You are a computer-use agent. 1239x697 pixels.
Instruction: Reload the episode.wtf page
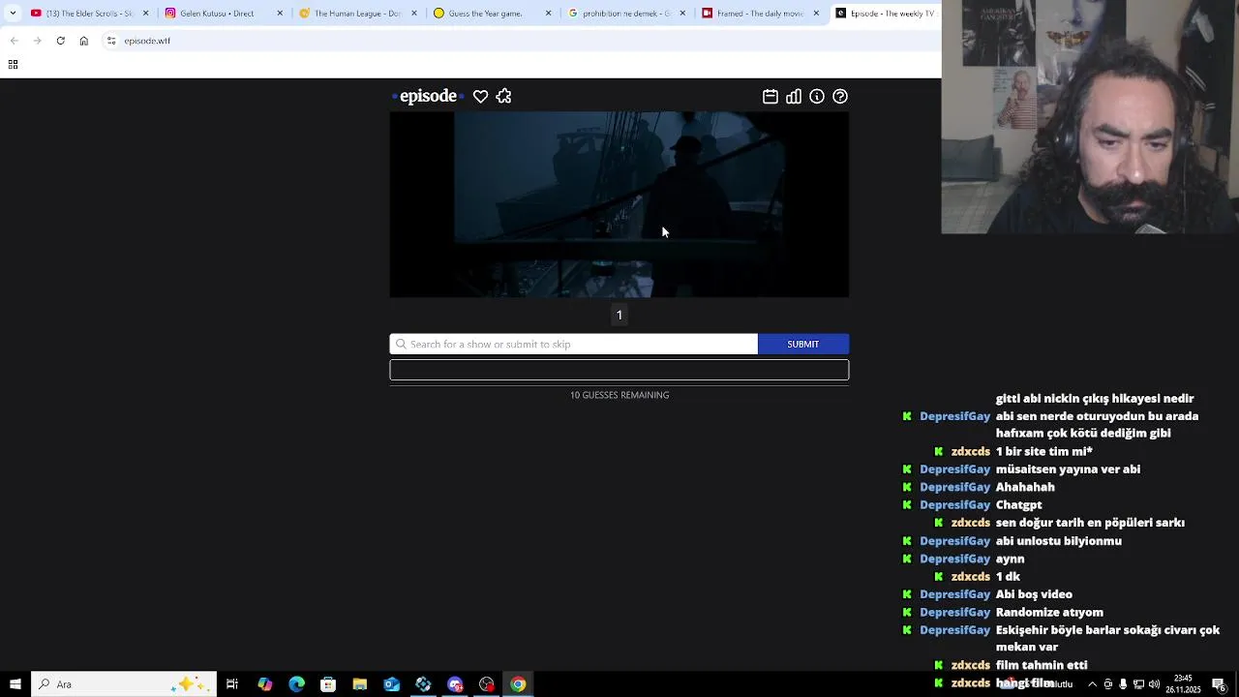[x=60, y=41]
